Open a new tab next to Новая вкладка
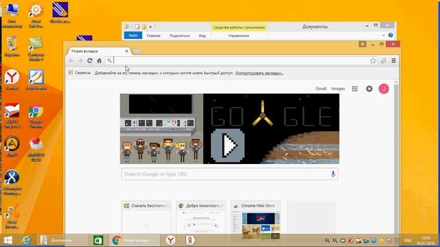This screenshot has height=247, width=440. tap(137, 51)
